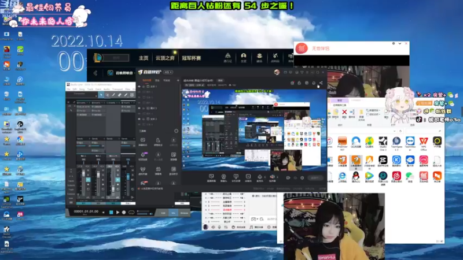Open 无他伴侣 window settings gear
This screenshot has height=260, width=463.
pos(394,43)
